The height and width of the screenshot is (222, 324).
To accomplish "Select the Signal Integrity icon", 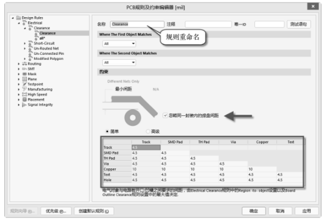I will (24, 105).
